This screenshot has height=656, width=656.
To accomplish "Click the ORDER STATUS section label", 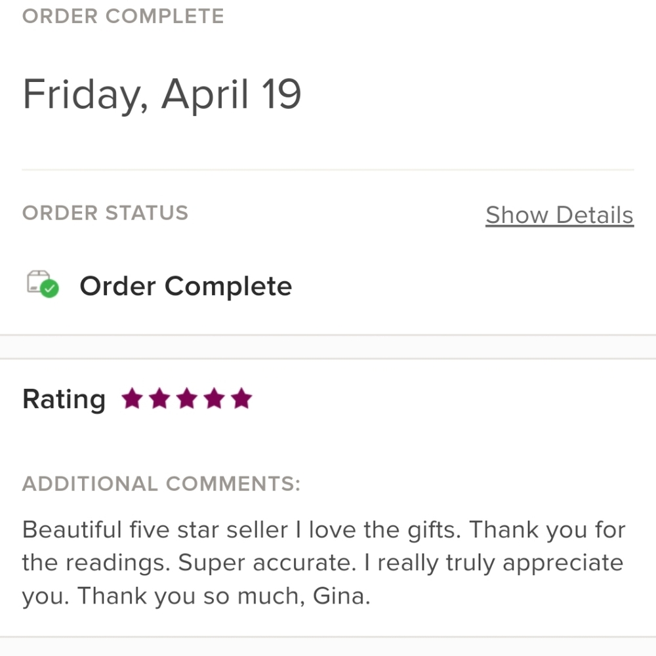I will 105,213.
